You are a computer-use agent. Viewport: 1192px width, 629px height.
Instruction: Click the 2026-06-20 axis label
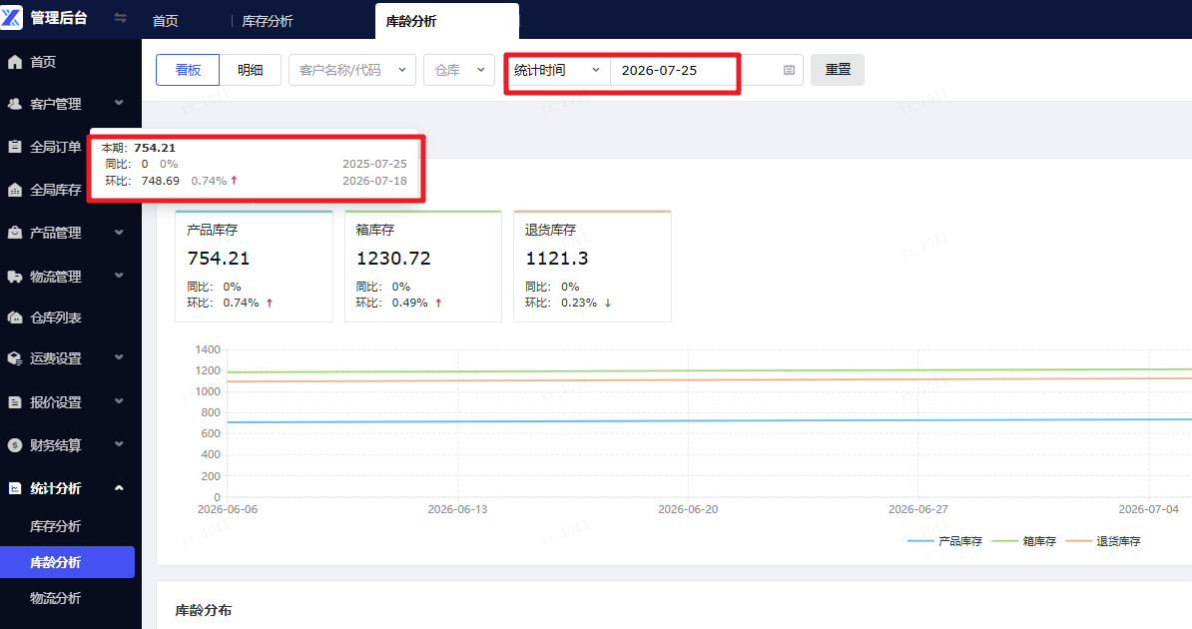(x=688, y=509)
